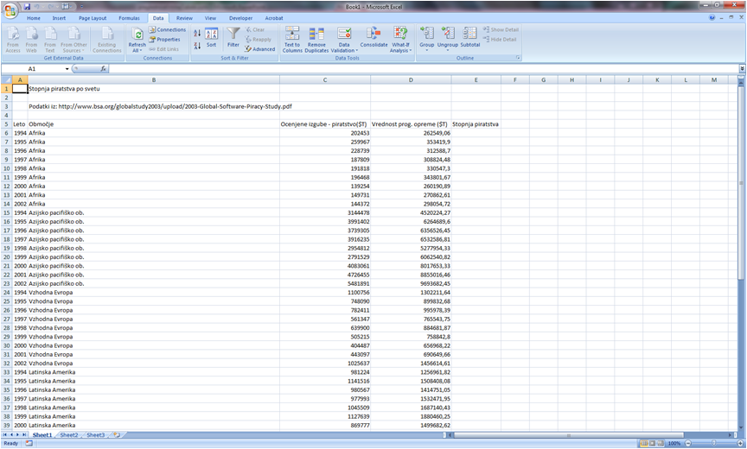The image size is (747, 449).
Task: Click Remove Duplicates
Action: (x=316, y=40)
